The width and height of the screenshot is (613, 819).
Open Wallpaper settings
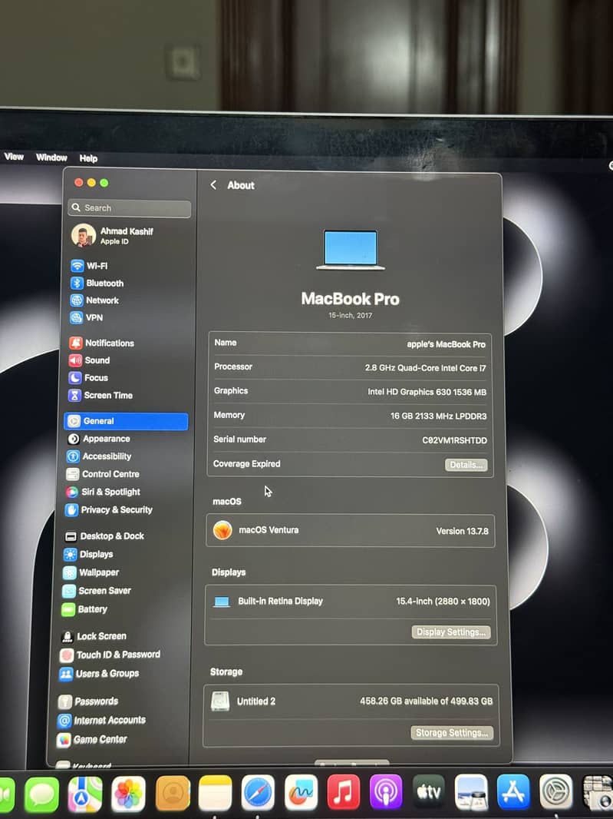91,572
